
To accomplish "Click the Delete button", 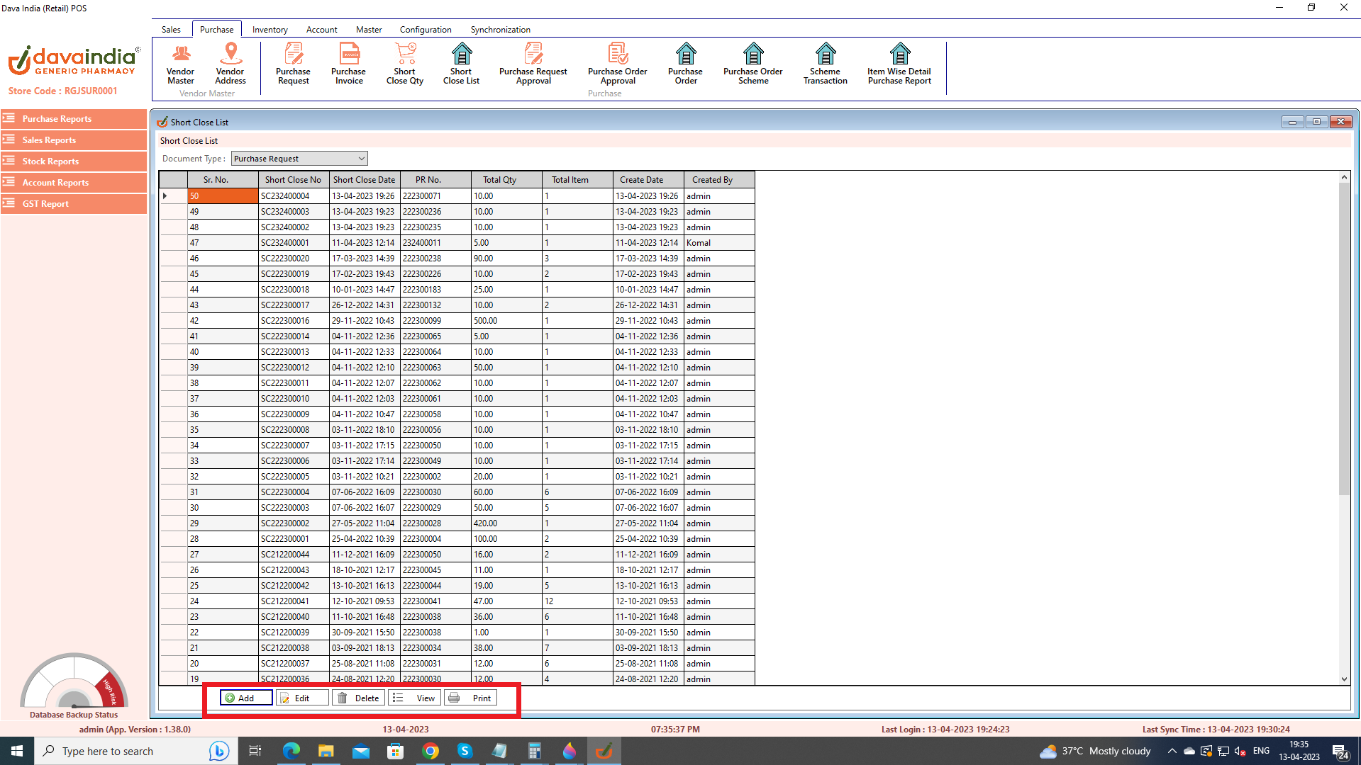I will [359, 698].
